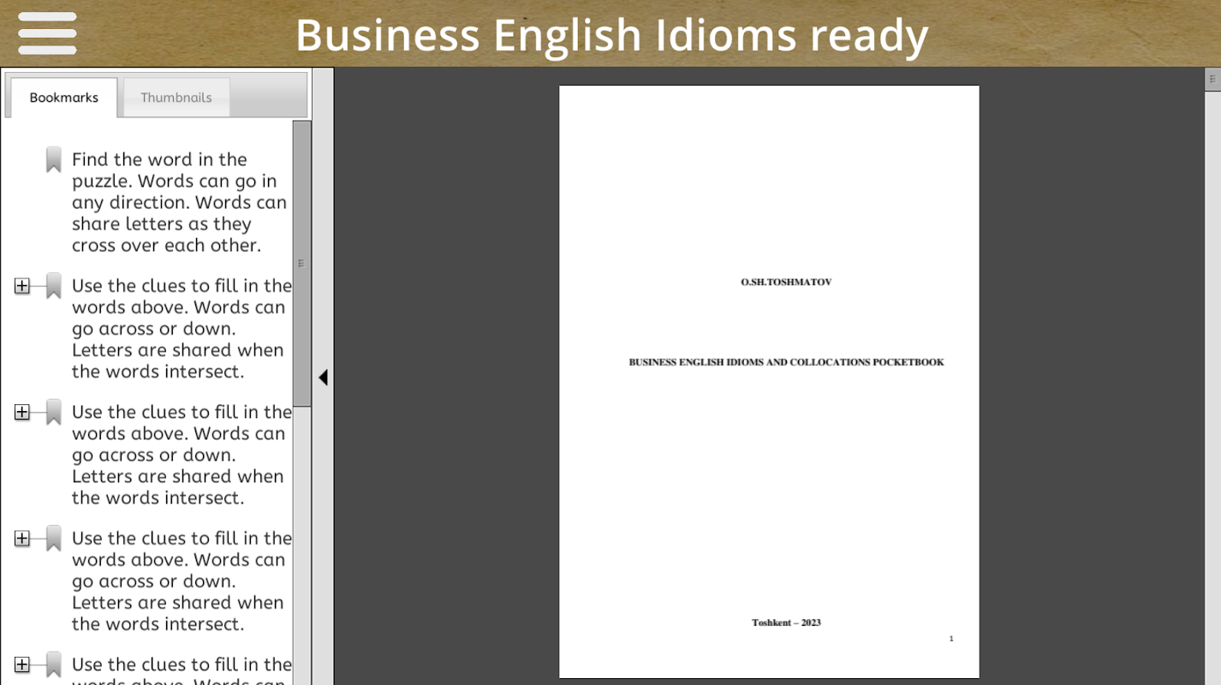Collapse the sidebar with the left arrow

(323, 378)
